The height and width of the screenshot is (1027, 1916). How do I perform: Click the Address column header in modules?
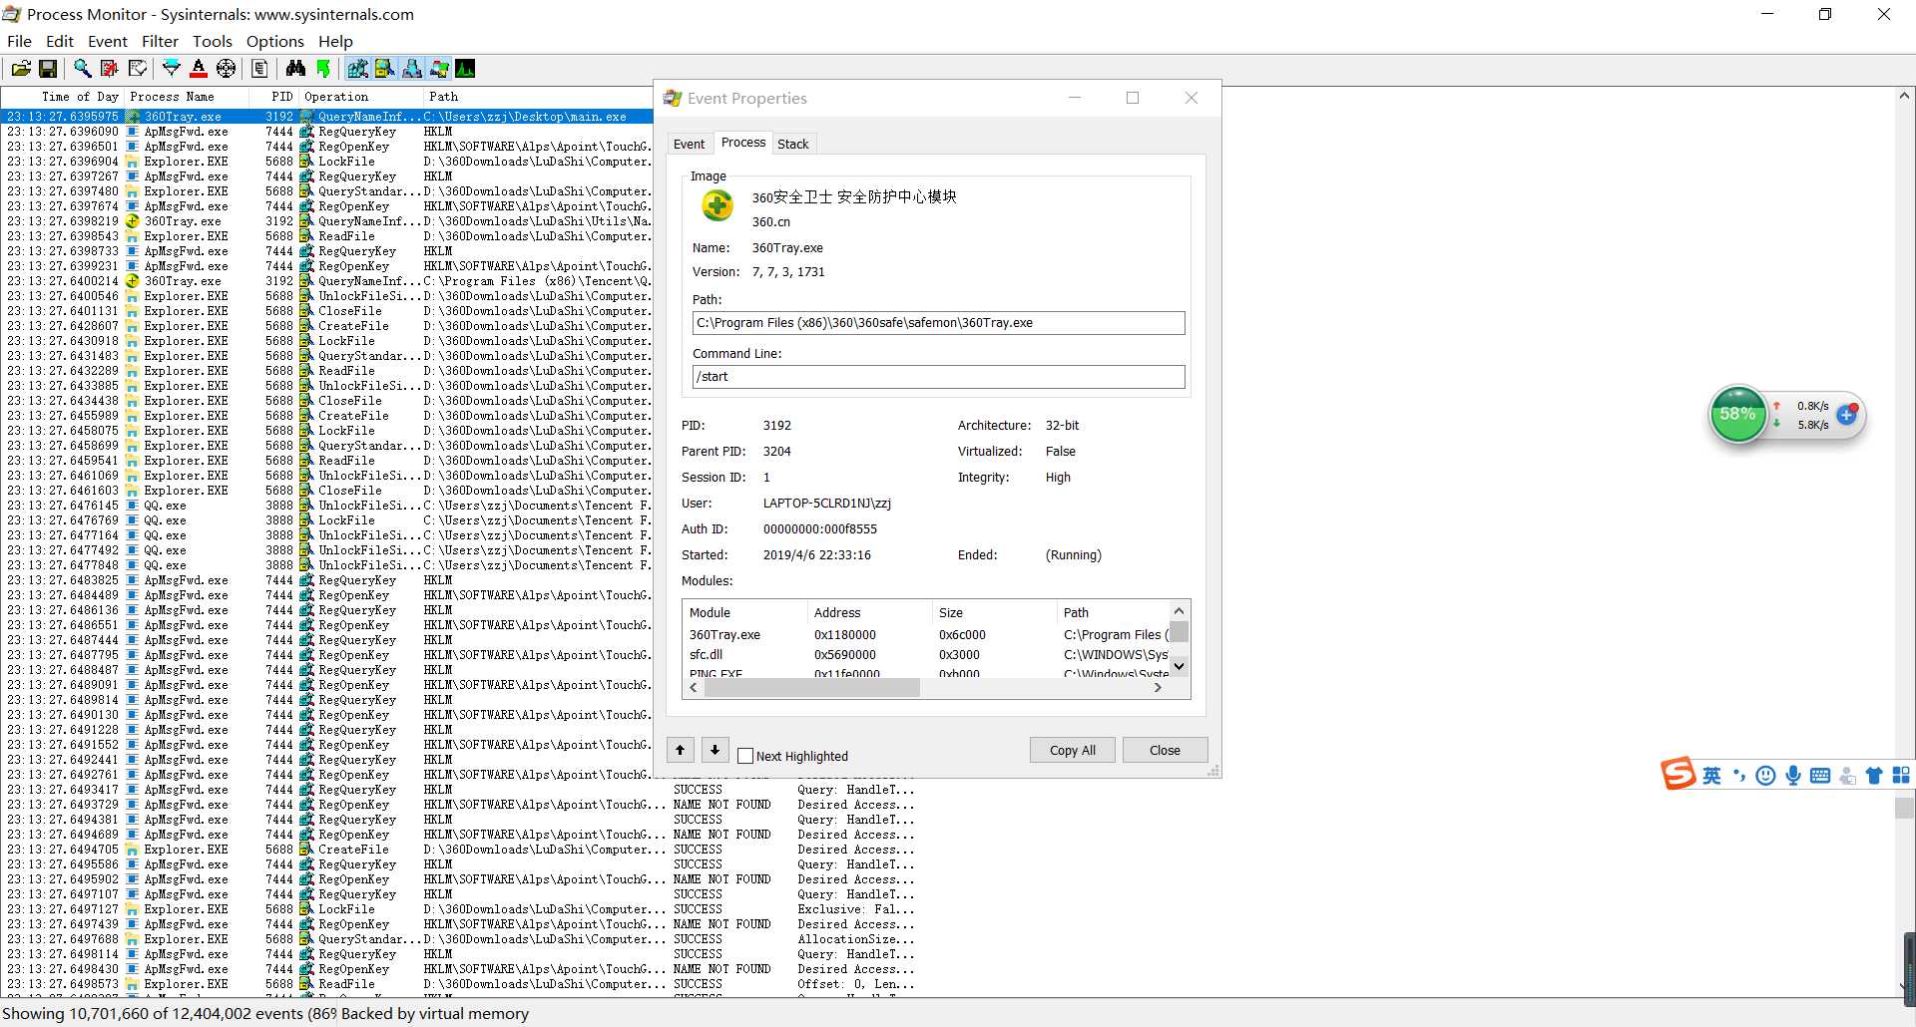869,612
